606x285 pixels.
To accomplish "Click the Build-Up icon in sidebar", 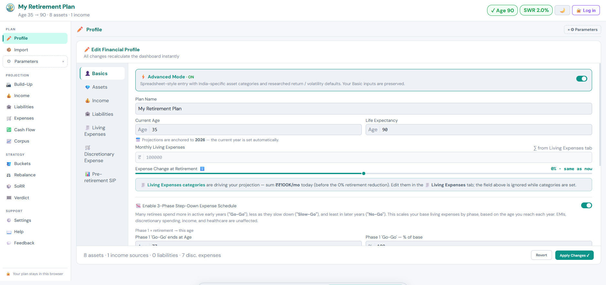I will click(9, 84).
